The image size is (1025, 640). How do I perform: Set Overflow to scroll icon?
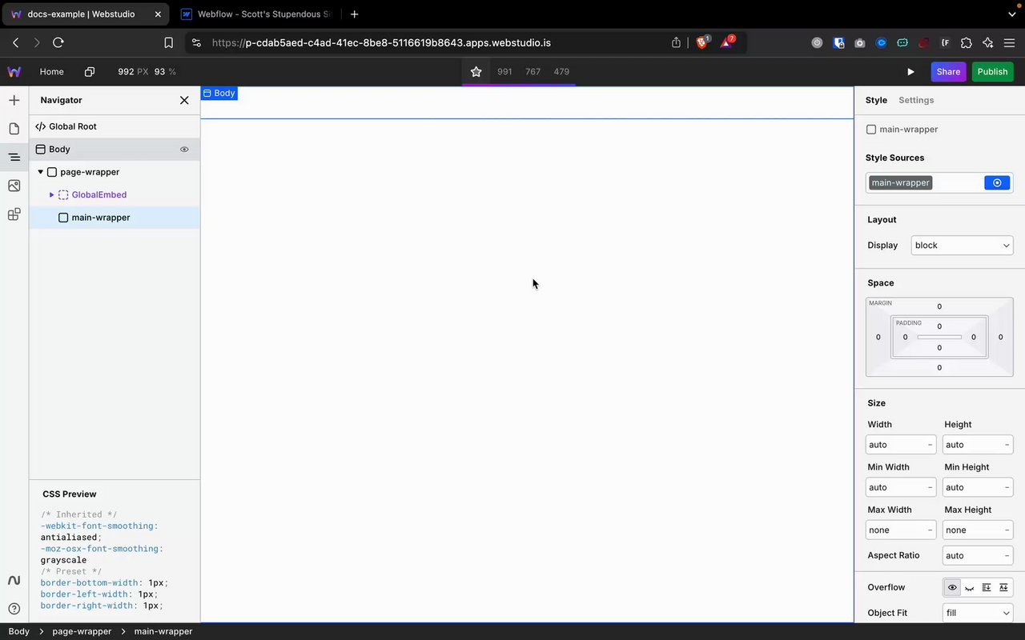point(987,587)
